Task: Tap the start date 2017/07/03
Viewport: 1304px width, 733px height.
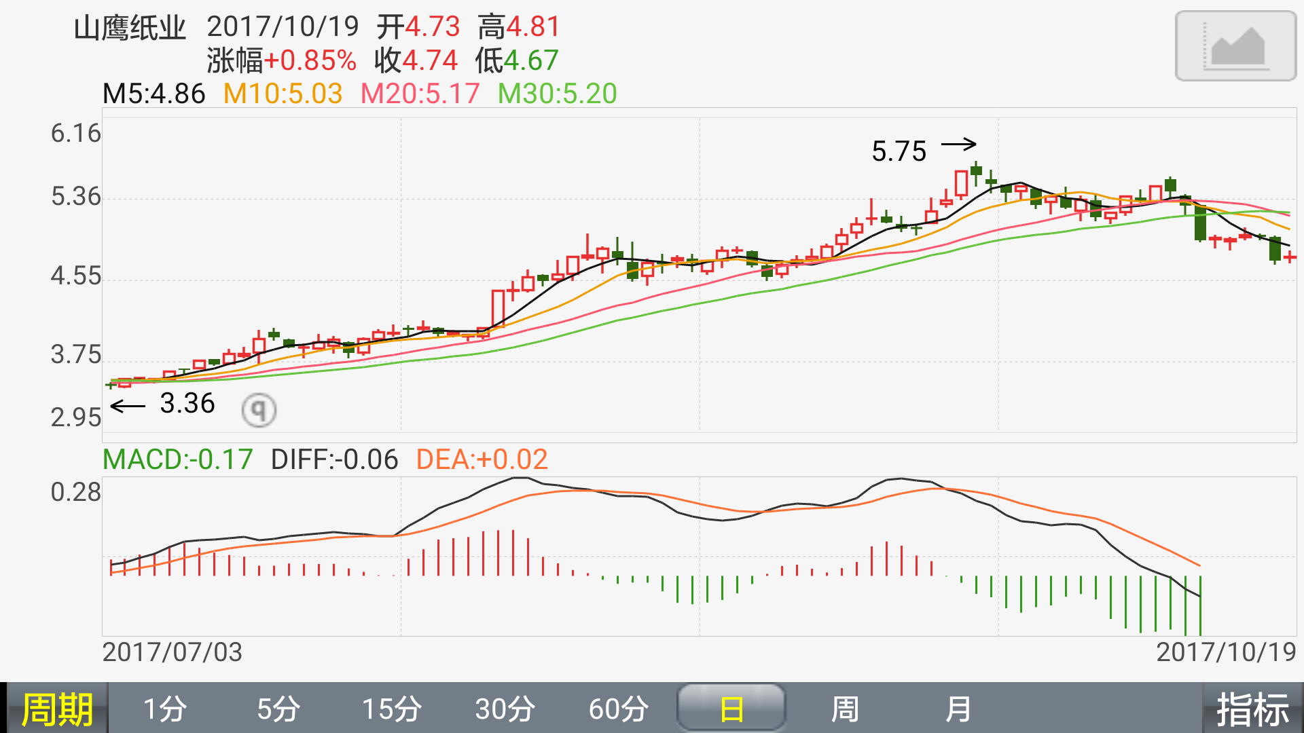Action: coord(173,652)
